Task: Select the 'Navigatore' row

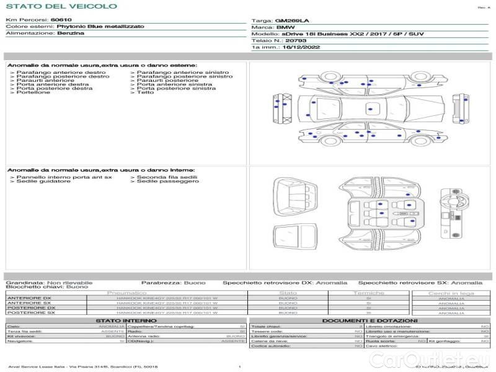Action: [x=66, y=341]
